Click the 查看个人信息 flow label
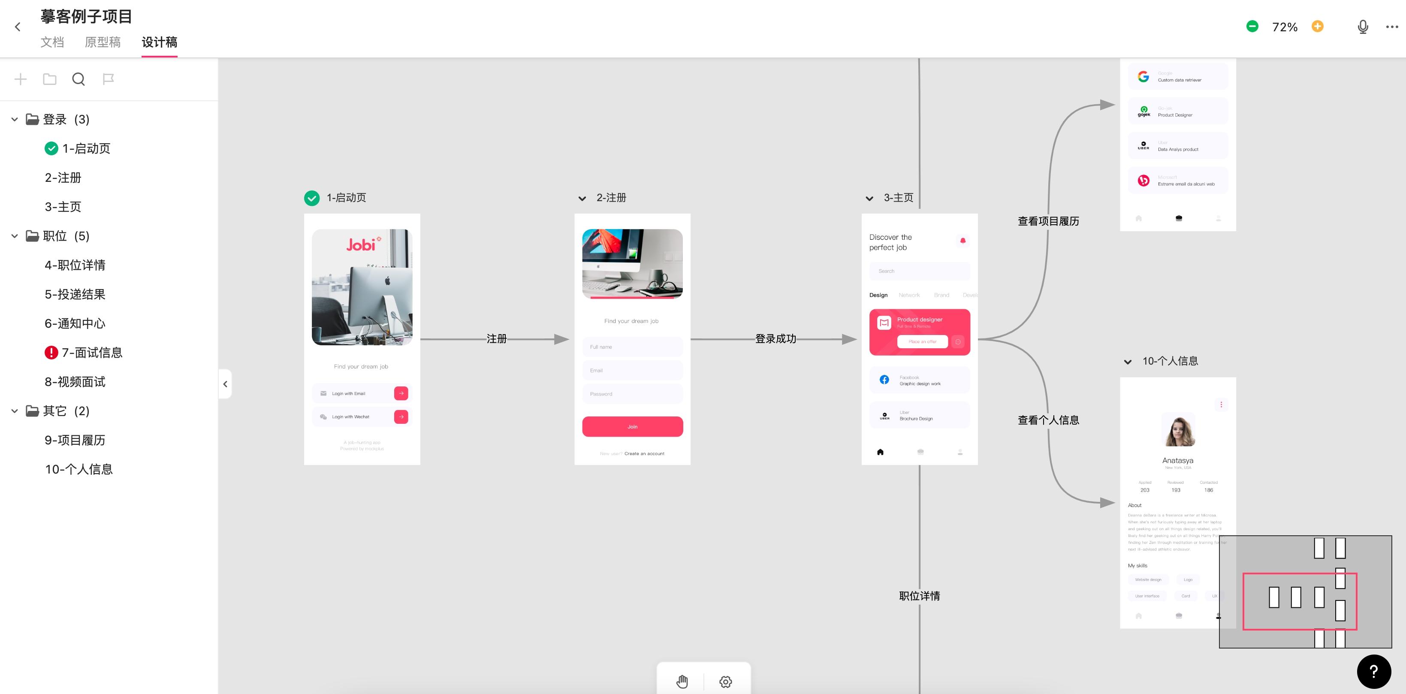The width and height of the screenshot is (1406, 694). pyautogui.click(x=1048, y=420)
